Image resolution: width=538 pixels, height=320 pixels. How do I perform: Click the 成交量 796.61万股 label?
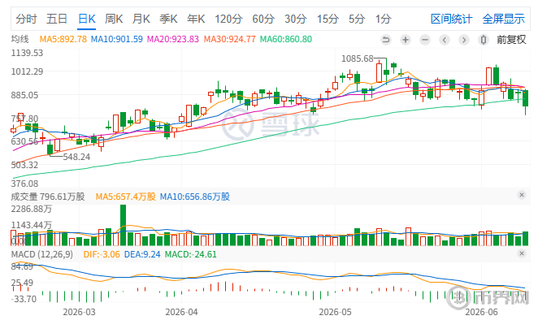click(x=48, y=197)
